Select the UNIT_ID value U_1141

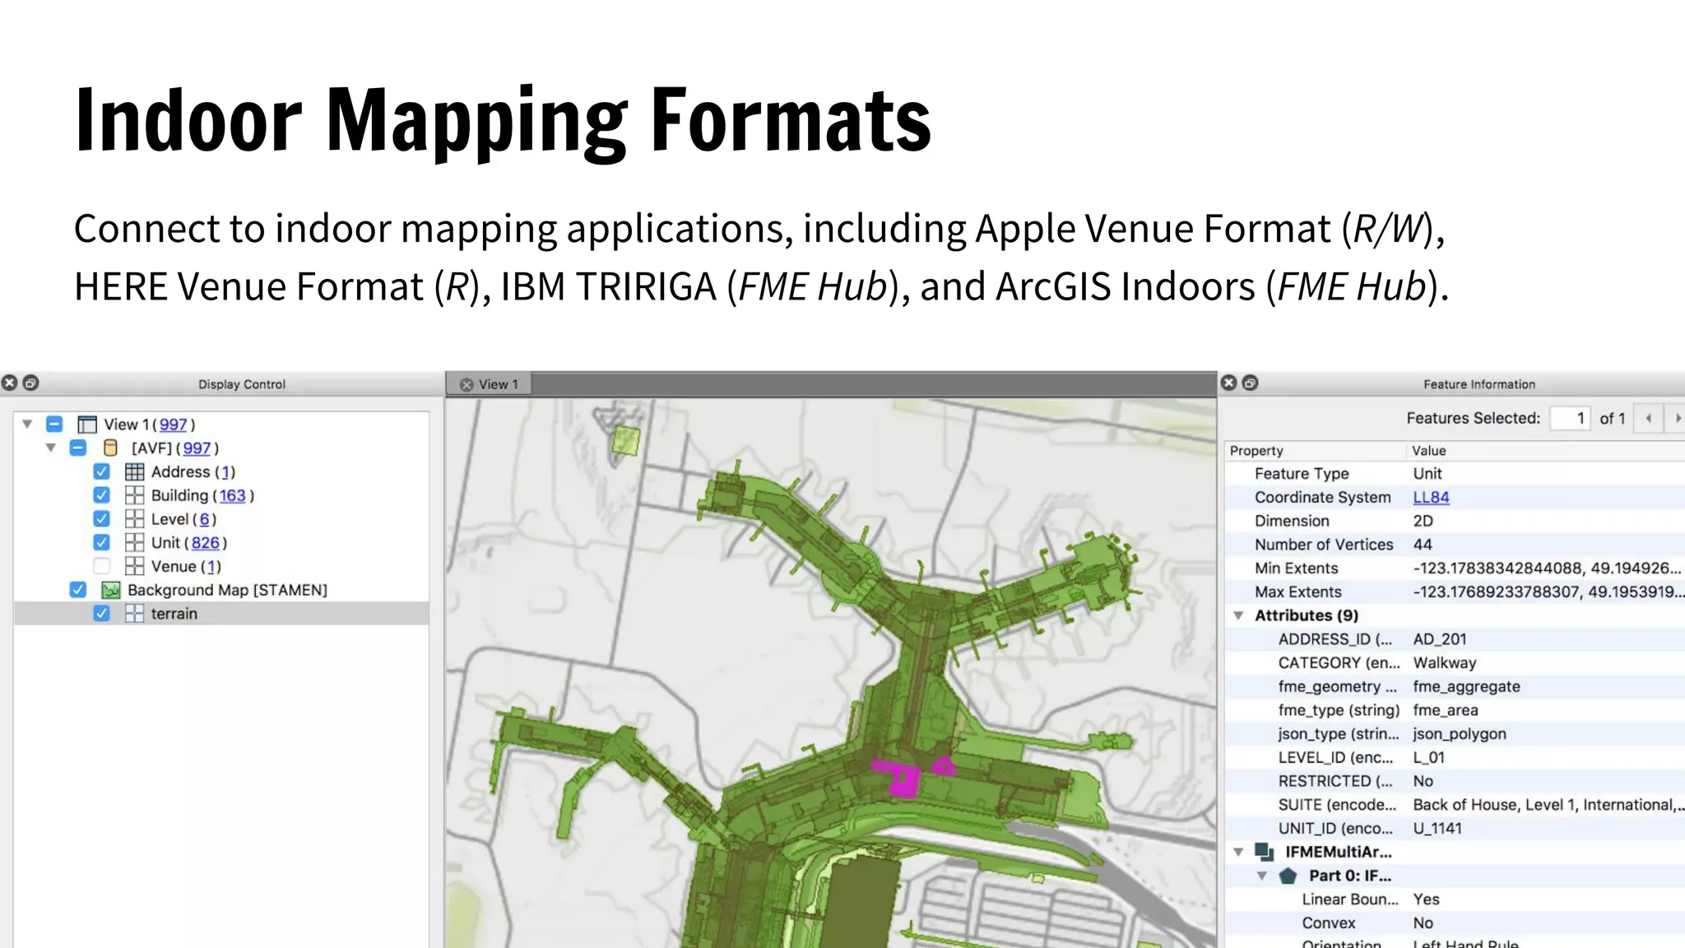point(1437,829)
